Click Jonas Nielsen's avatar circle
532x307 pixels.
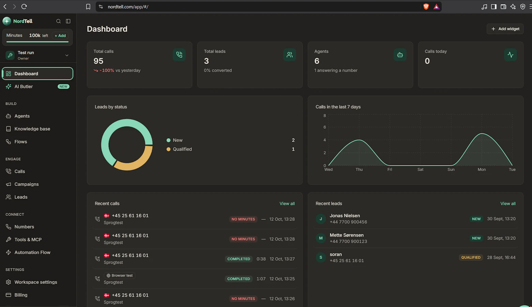(x=321, y=219)
